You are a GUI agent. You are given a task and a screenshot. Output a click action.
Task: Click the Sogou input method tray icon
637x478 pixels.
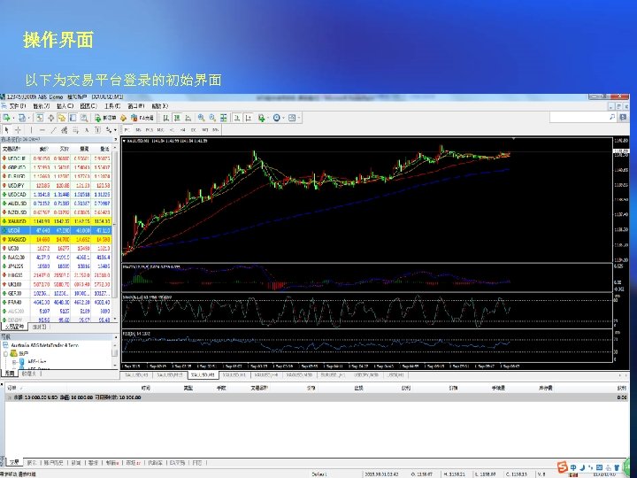(x=562, y=466)
